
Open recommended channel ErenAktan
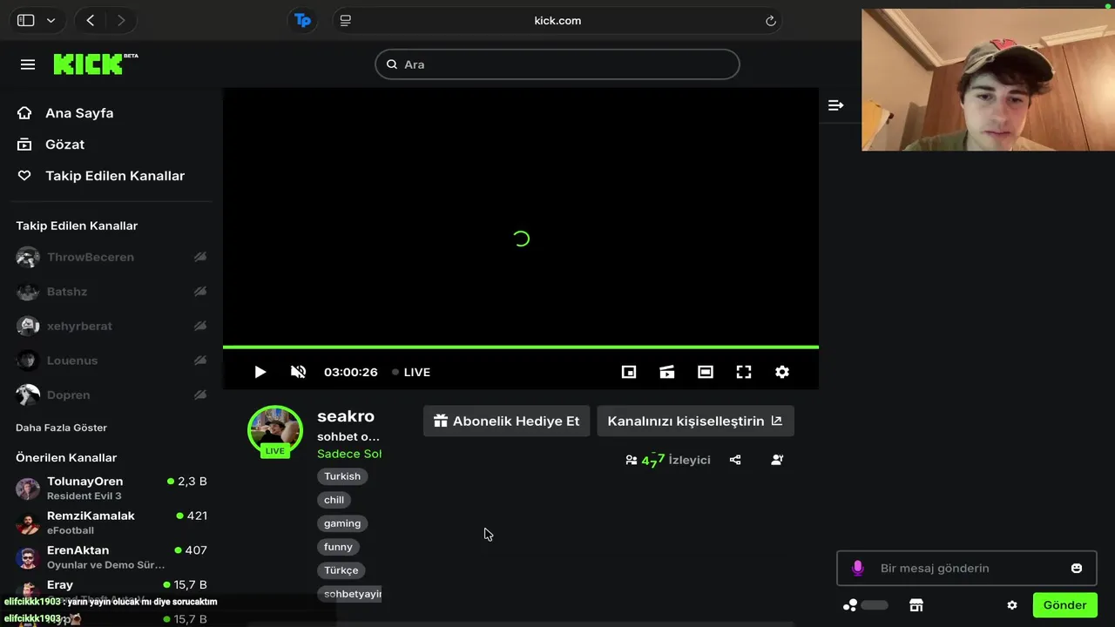click(111, 557)
